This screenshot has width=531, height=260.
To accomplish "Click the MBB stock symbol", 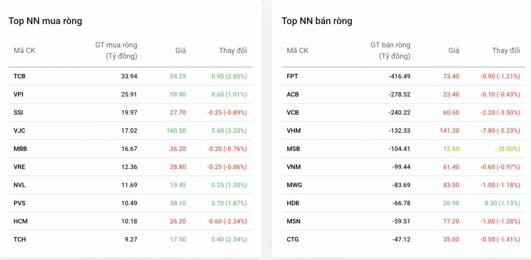I will (x=20, y=149).
